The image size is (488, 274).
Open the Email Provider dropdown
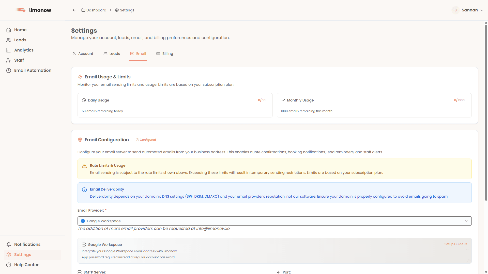(274, 221)
